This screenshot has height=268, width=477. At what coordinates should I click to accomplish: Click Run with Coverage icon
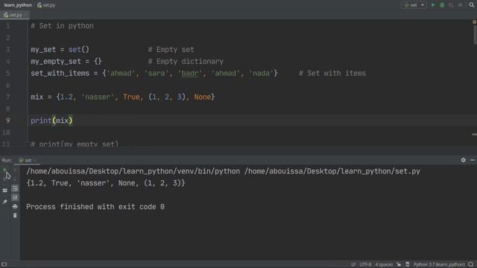point(451,5)
